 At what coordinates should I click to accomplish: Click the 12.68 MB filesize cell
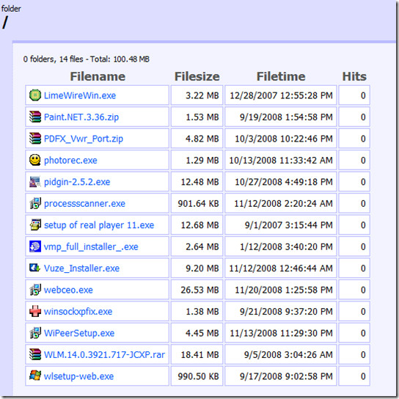(x=197, y=225)
